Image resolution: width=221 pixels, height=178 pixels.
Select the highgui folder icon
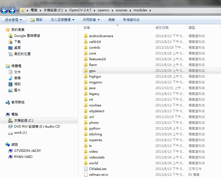click(x=86, y=76)
